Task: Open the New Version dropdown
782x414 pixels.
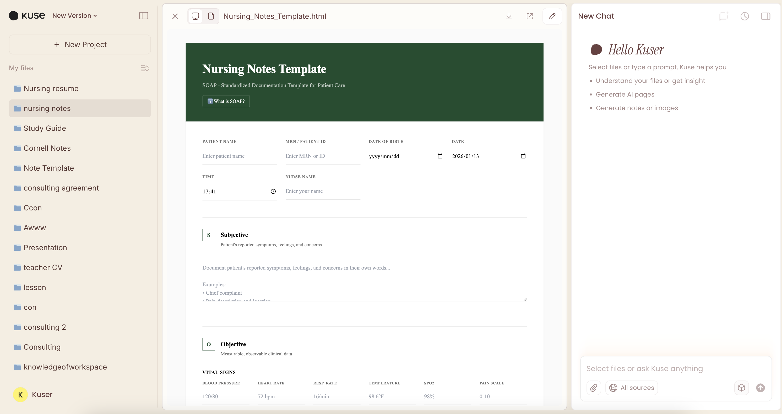Action: point(75,16)
